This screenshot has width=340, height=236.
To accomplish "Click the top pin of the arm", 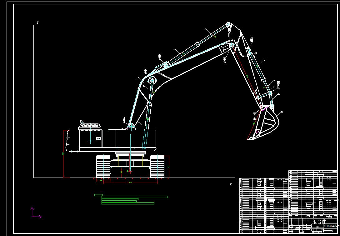I will click(x=228, y=24).
